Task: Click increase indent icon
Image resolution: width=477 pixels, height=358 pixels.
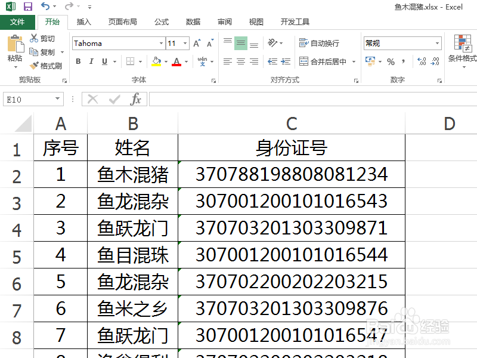Action: point(286,61)
